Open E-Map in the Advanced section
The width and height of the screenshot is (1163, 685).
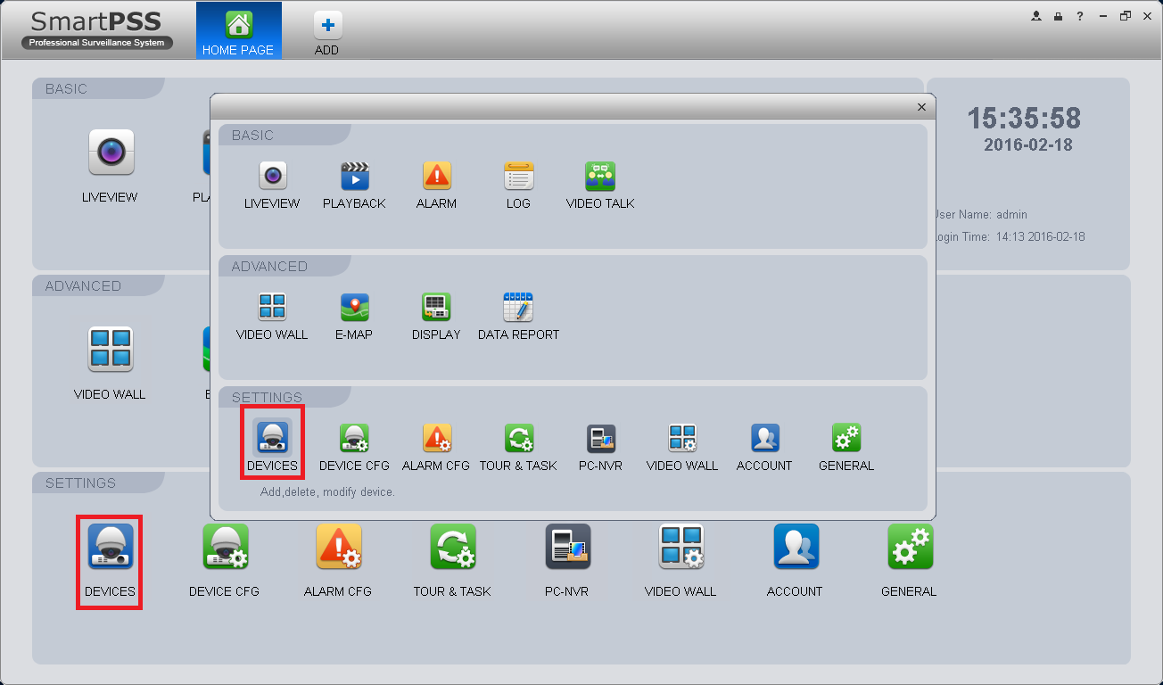coord(354,307)
